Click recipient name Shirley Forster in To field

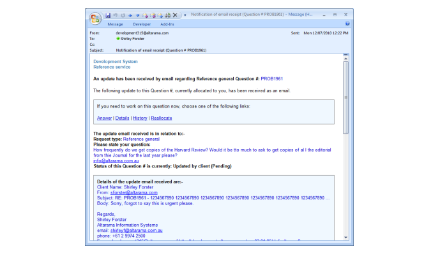132,39
